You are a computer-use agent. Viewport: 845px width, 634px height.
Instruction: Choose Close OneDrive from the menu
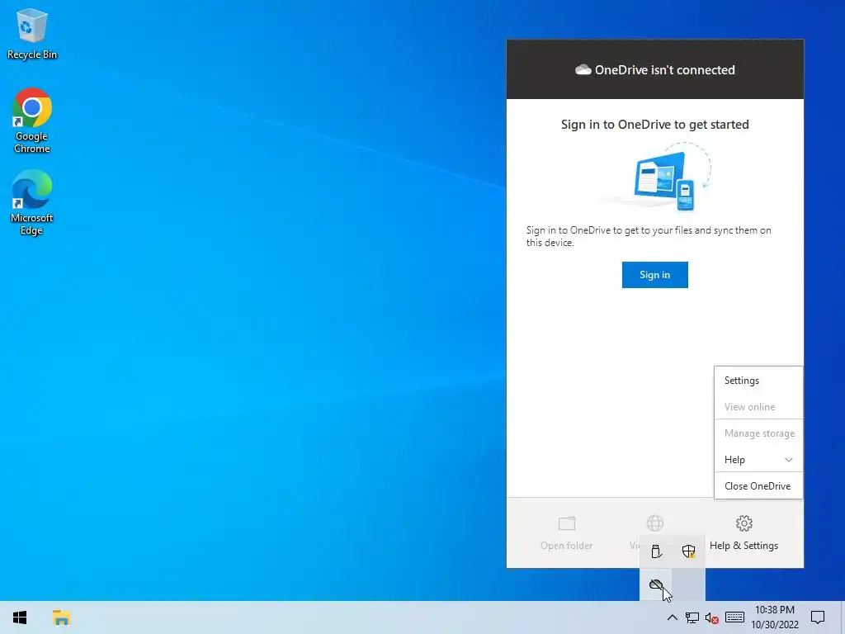[758, 485]
